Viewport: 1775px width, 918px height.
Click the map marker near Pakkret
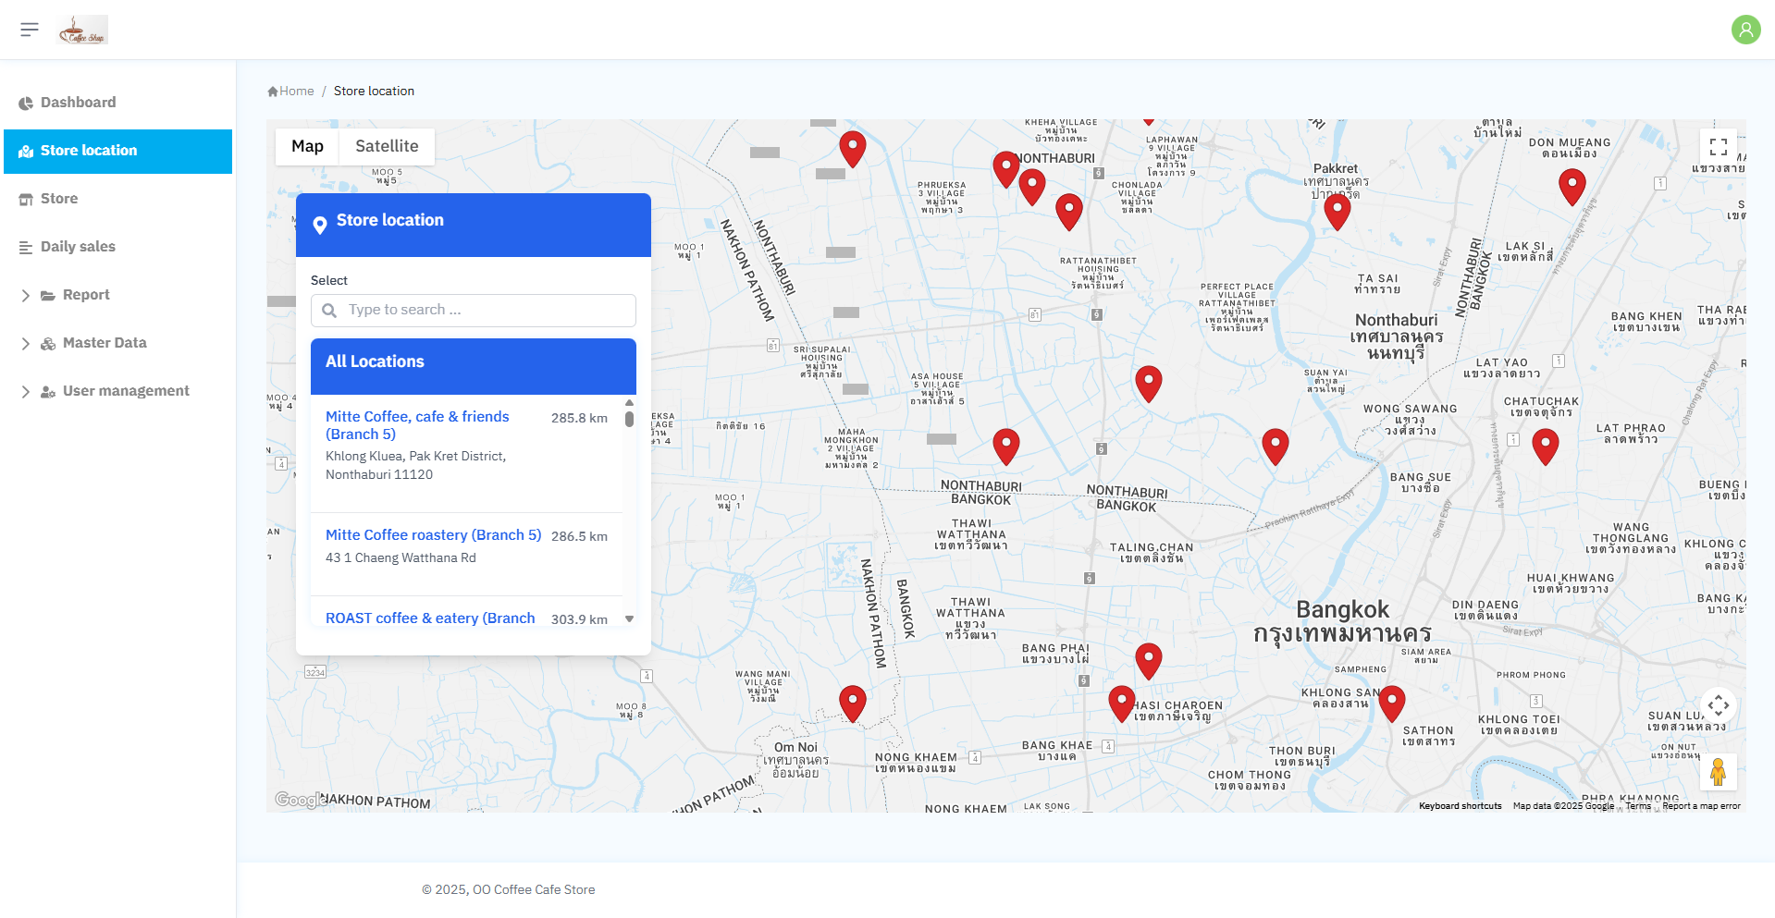click(x=1337, y=211)
